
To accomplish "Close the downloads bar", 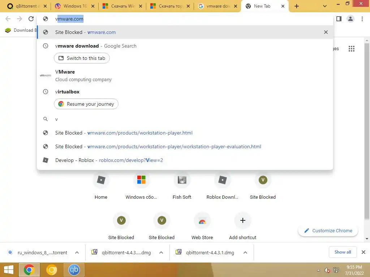I will [363, 252].
